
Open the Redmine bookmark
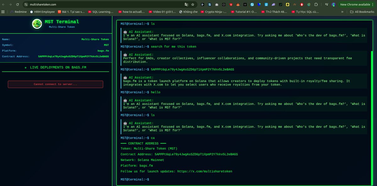click(18, 12)
